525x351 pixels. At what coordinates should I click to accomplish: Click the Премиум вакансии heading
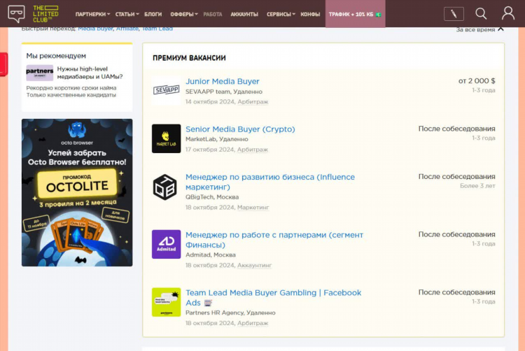(189, 58)
